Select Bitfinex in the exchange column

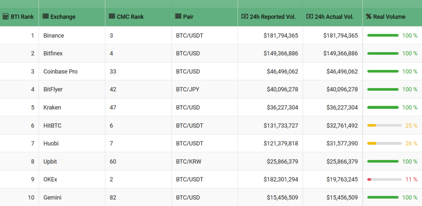[x=53, y=54]
